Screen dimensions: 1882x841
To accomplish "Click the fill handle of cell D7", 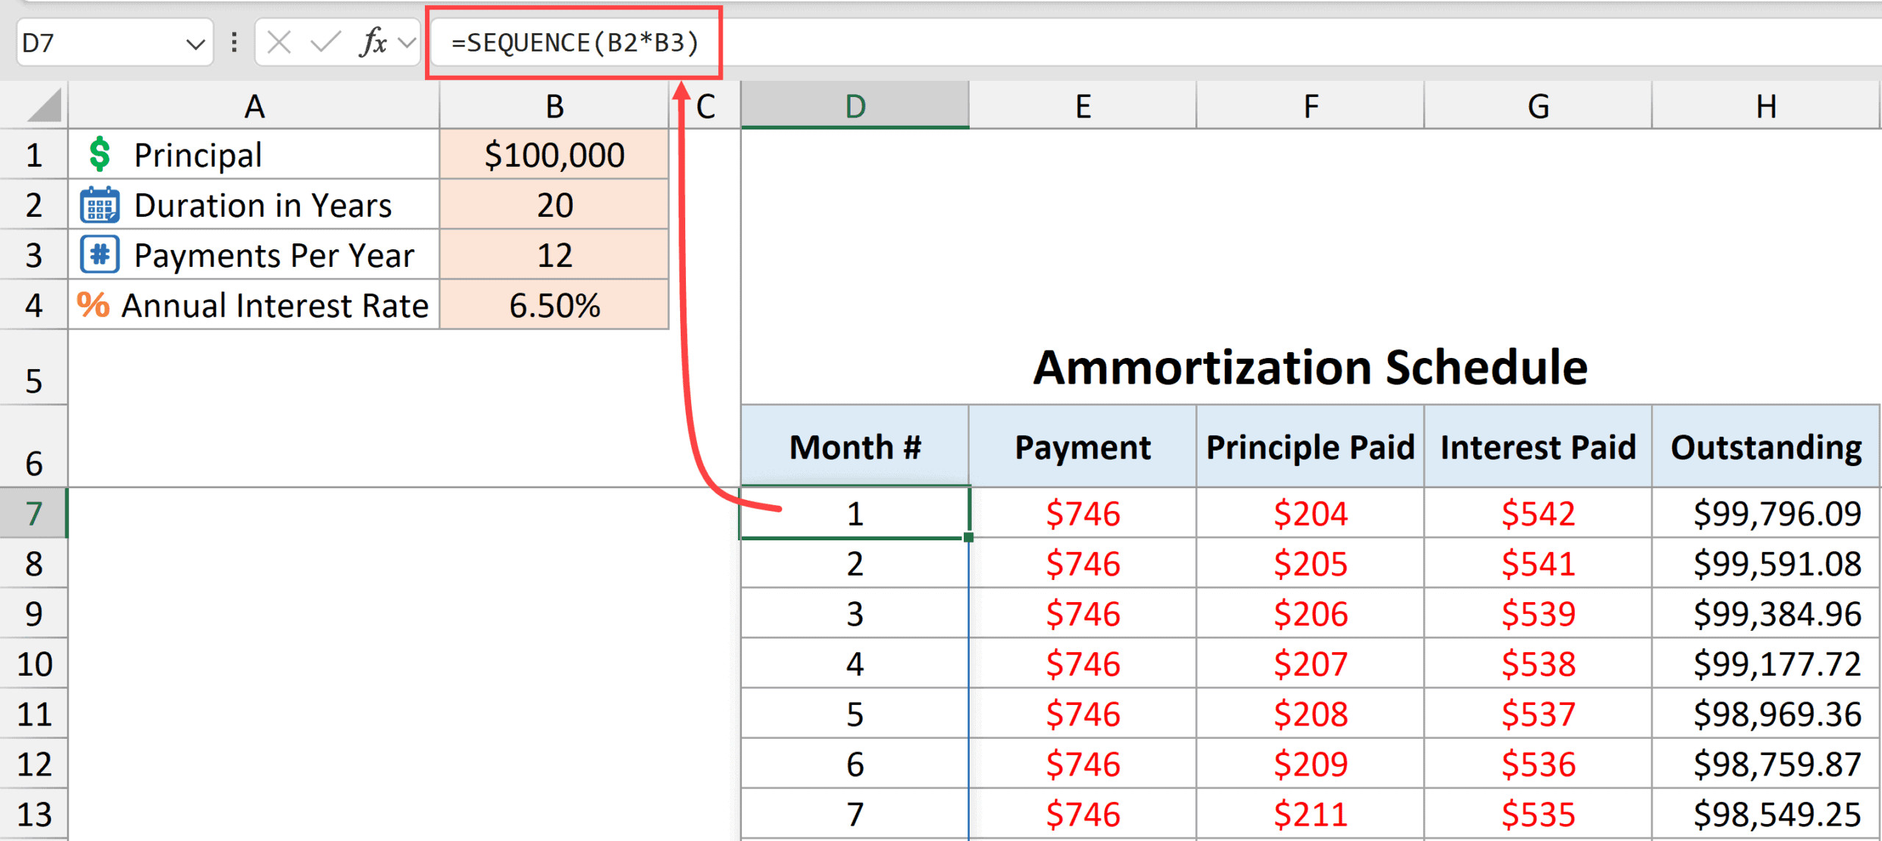I will pos(969,537).
